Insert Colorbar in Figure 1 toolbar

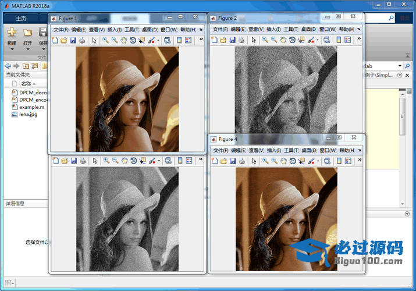[179, 40]
